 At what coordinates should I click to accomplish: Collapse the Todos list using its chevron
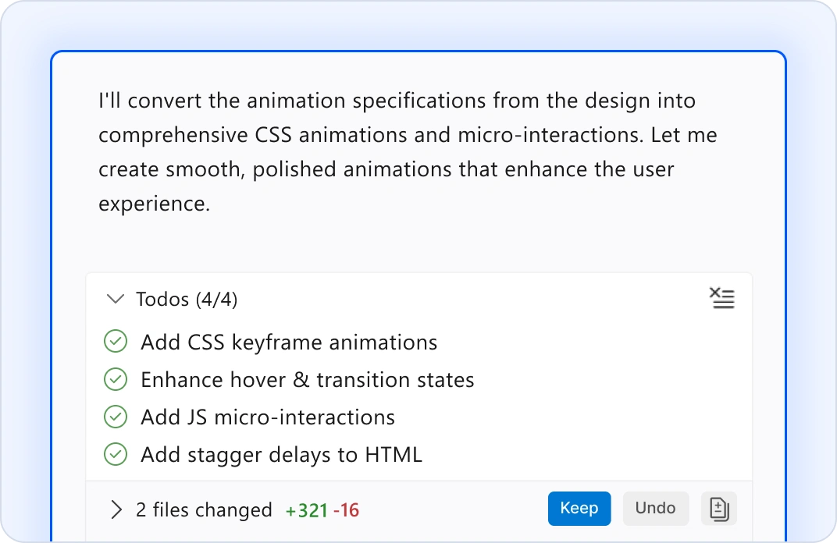tap(115, 299)
